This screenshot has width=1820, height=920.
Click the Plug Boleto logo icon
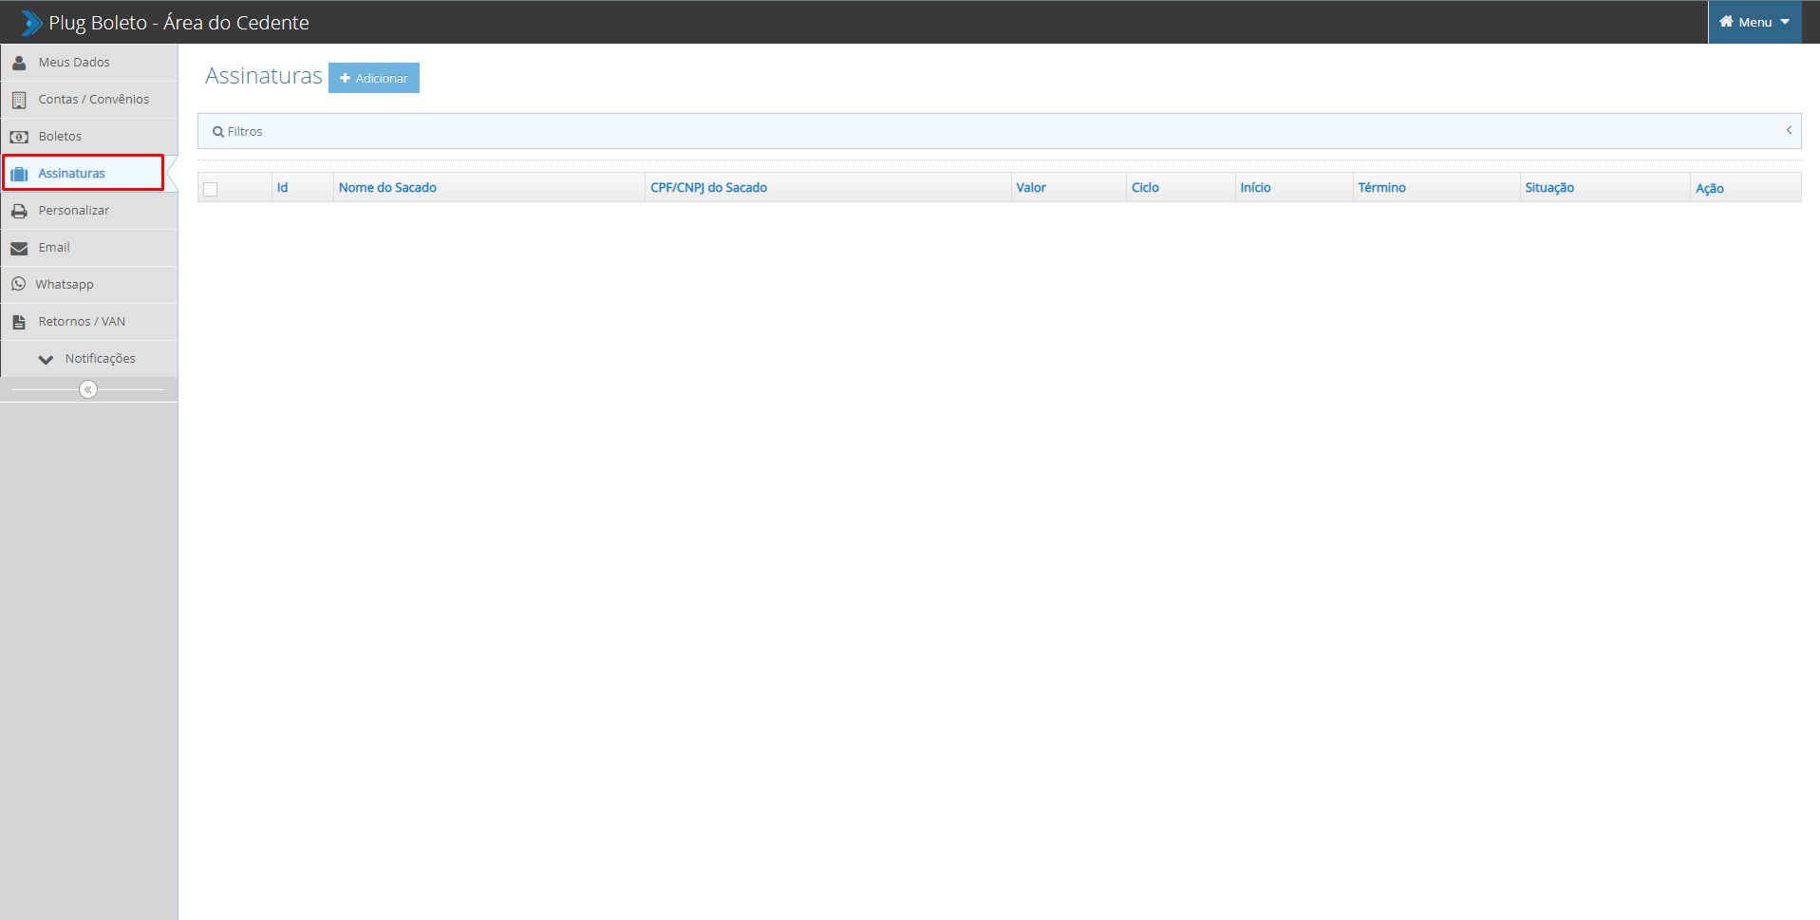coord(31,23)
